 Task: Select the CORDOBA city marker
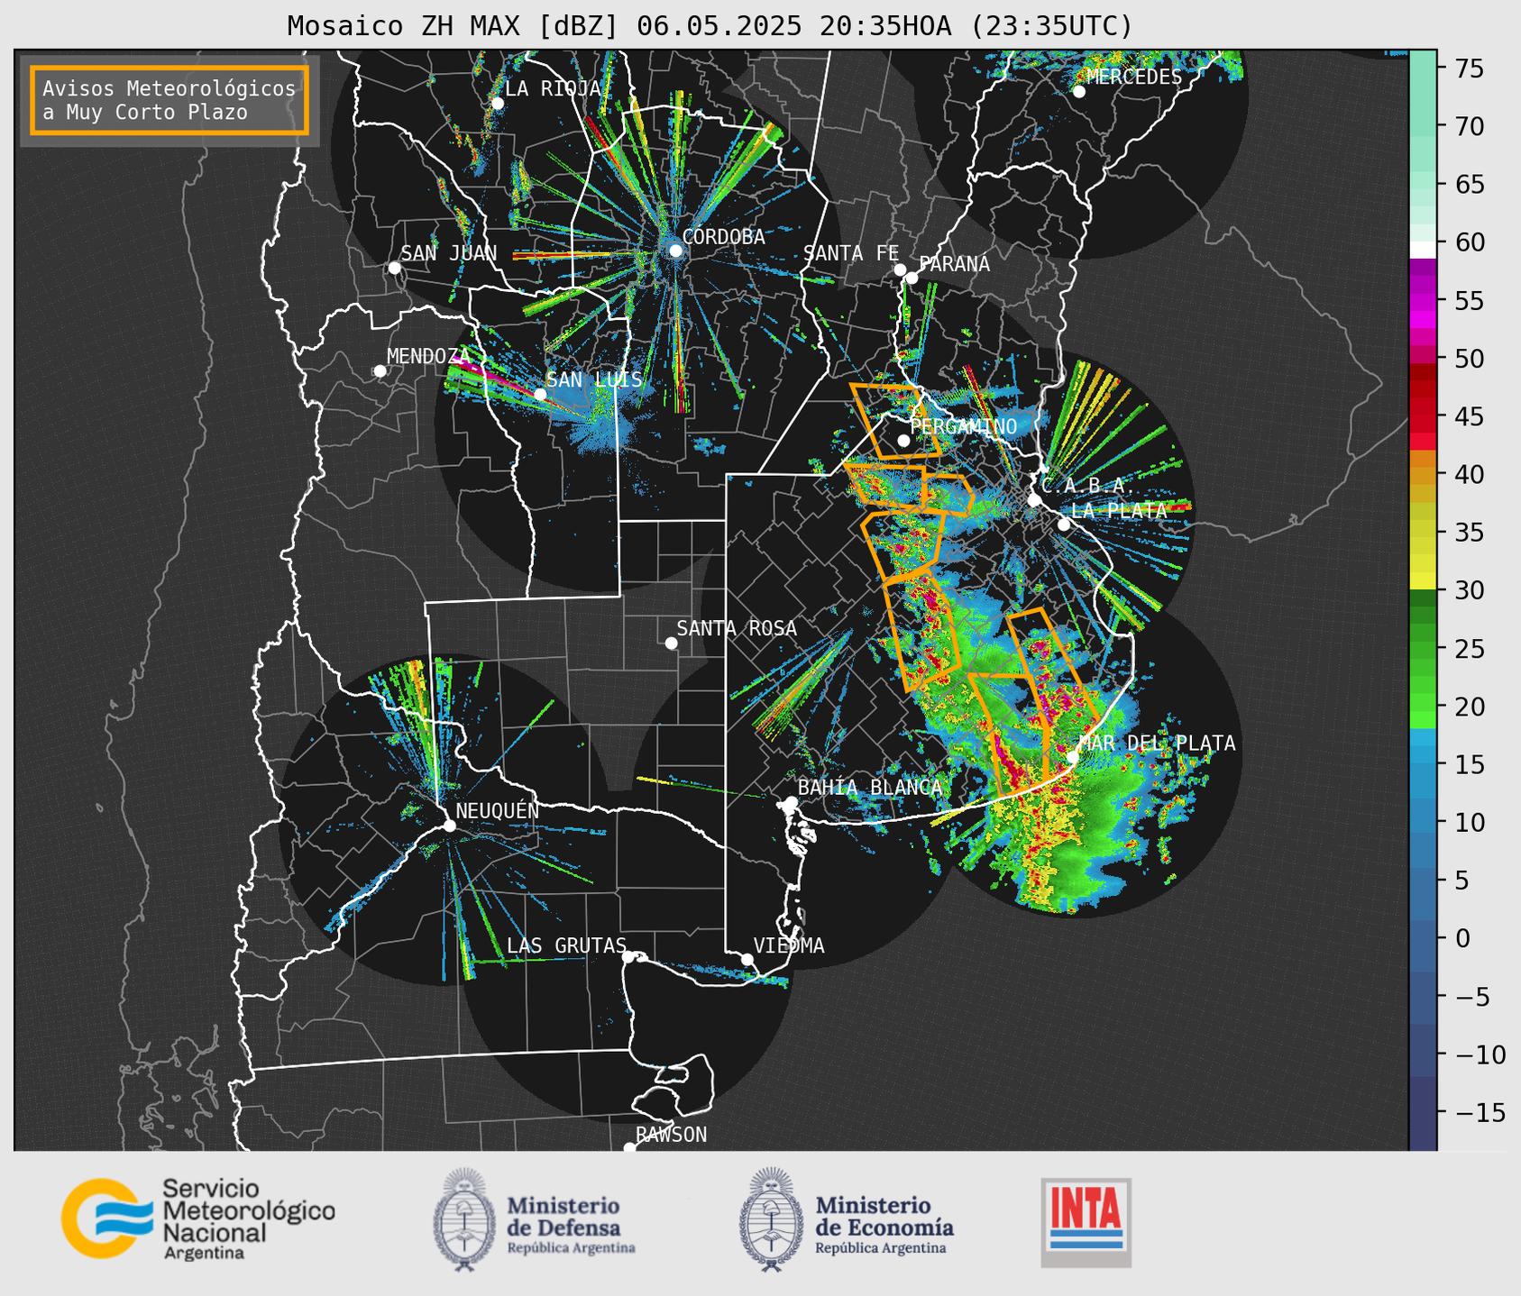click(676, 251)
